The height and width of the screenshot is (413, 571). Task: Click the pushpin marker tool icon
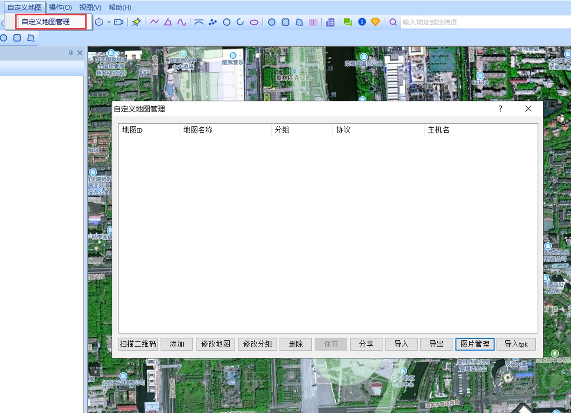pos(136,22)
